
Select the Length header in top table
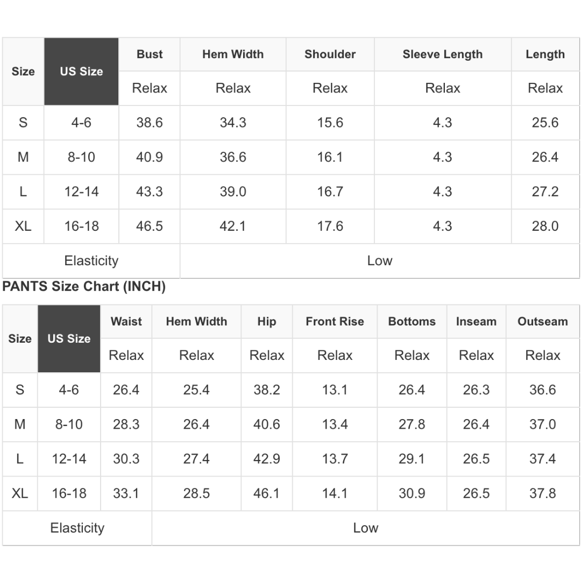(x=545, y=54)
